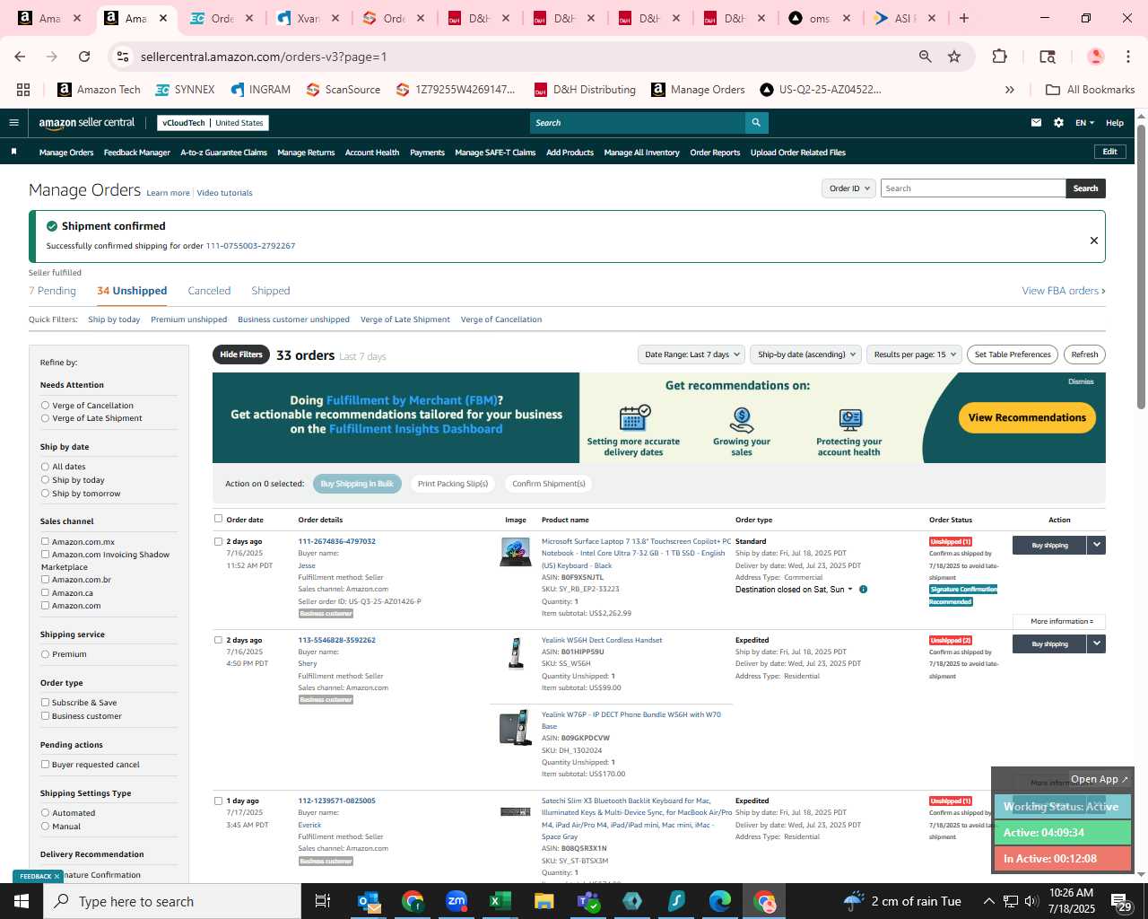Screen dimensions: 1148x919
Task: Open the Ship-by date sort dropdown
Action: click(805, 354)
